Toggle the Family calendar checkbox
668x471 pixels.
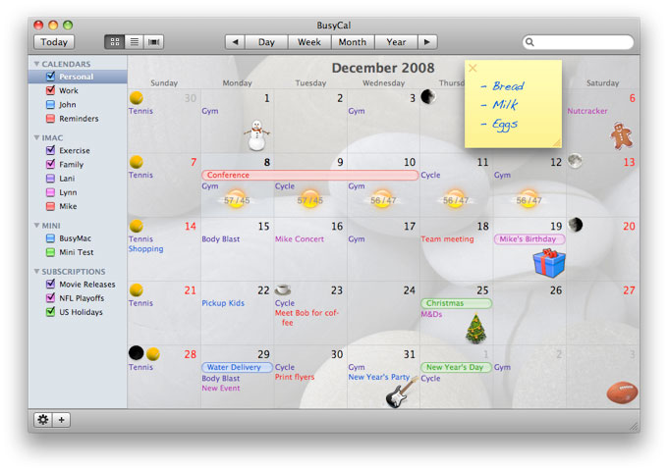(50, 164)
